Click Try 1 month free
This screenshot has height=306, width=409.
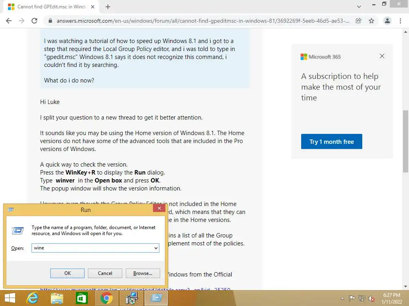[x=332, y=141]
